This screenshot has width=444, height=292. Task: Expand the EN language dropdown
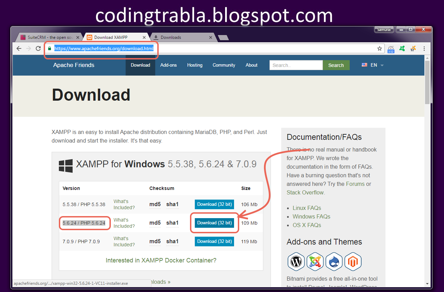coord(372,65)
